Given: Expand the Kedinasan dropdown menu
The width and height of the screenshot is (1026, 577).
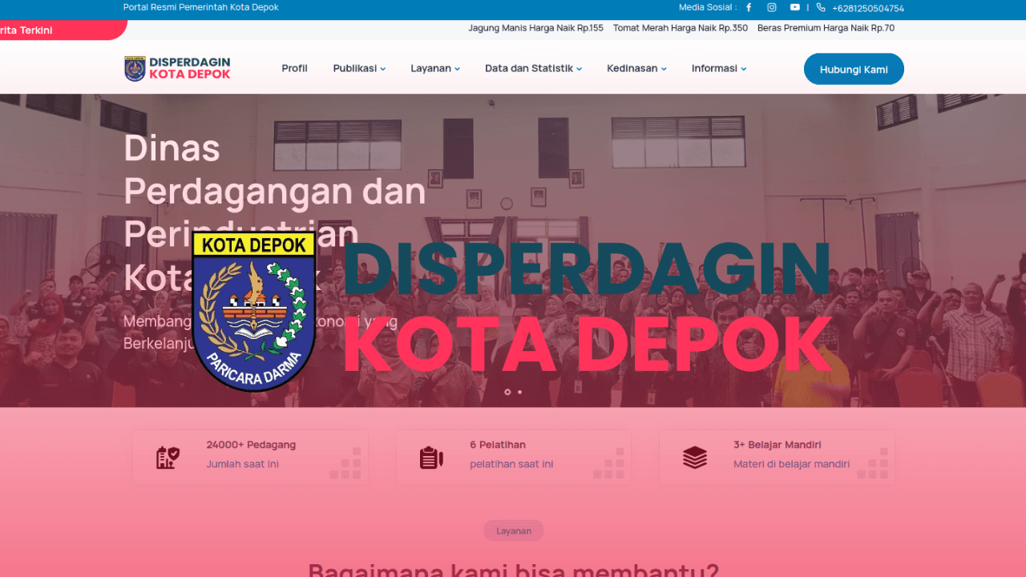Looking at the screenshot, I should pos(636,68).
